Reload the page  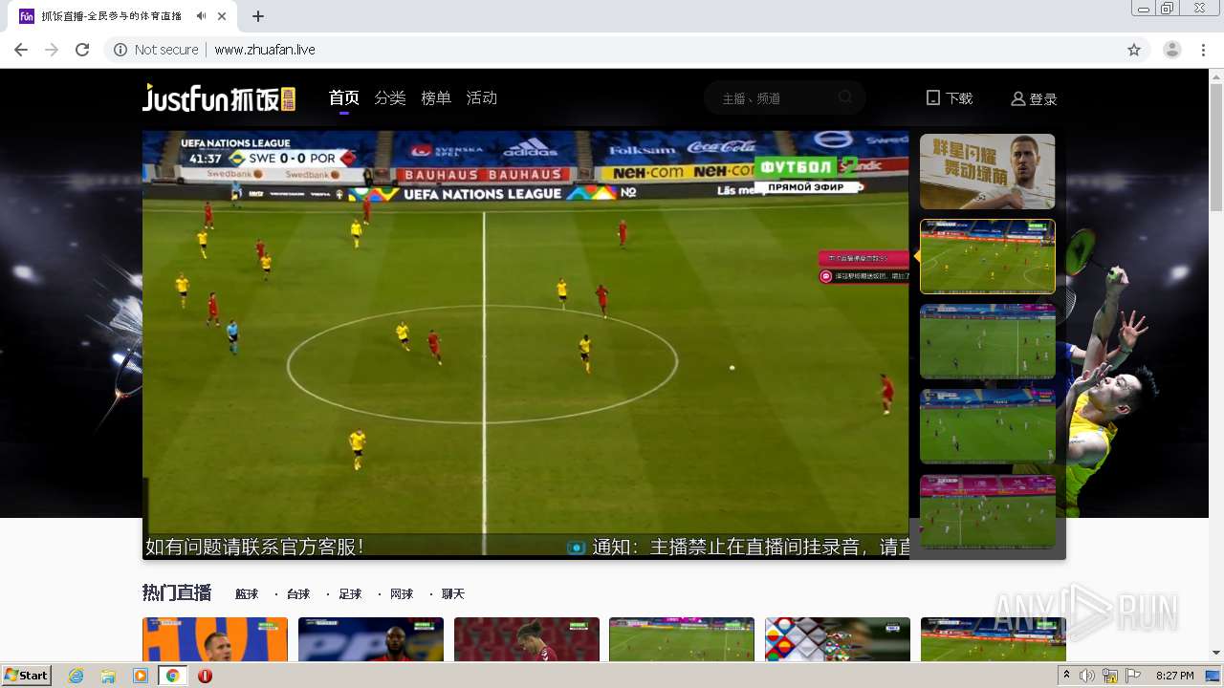[82, 50]
